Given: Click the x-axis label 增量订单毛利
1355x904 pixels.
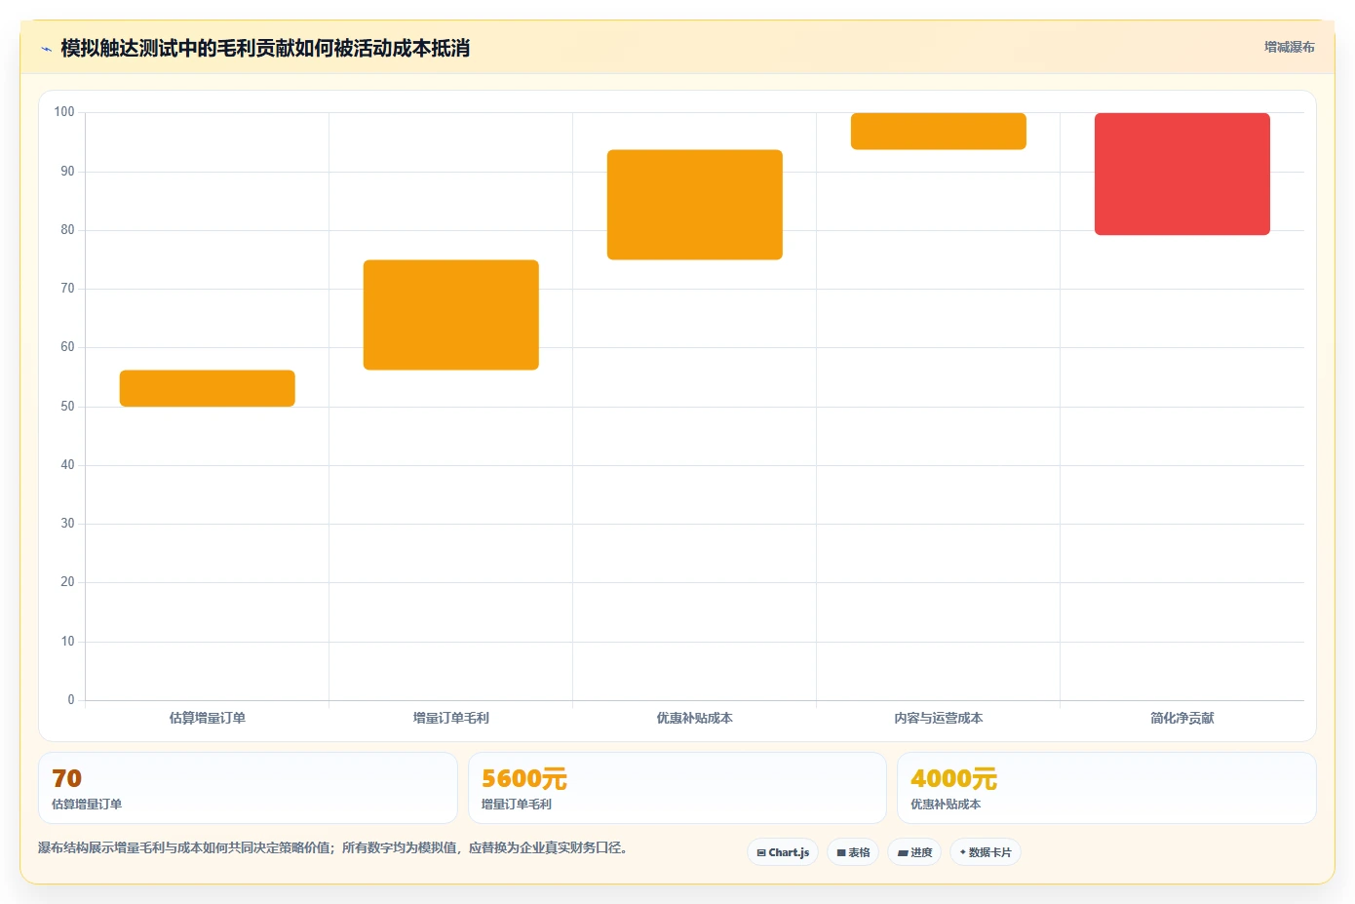Looking at the screenshot, I should 451,718.
